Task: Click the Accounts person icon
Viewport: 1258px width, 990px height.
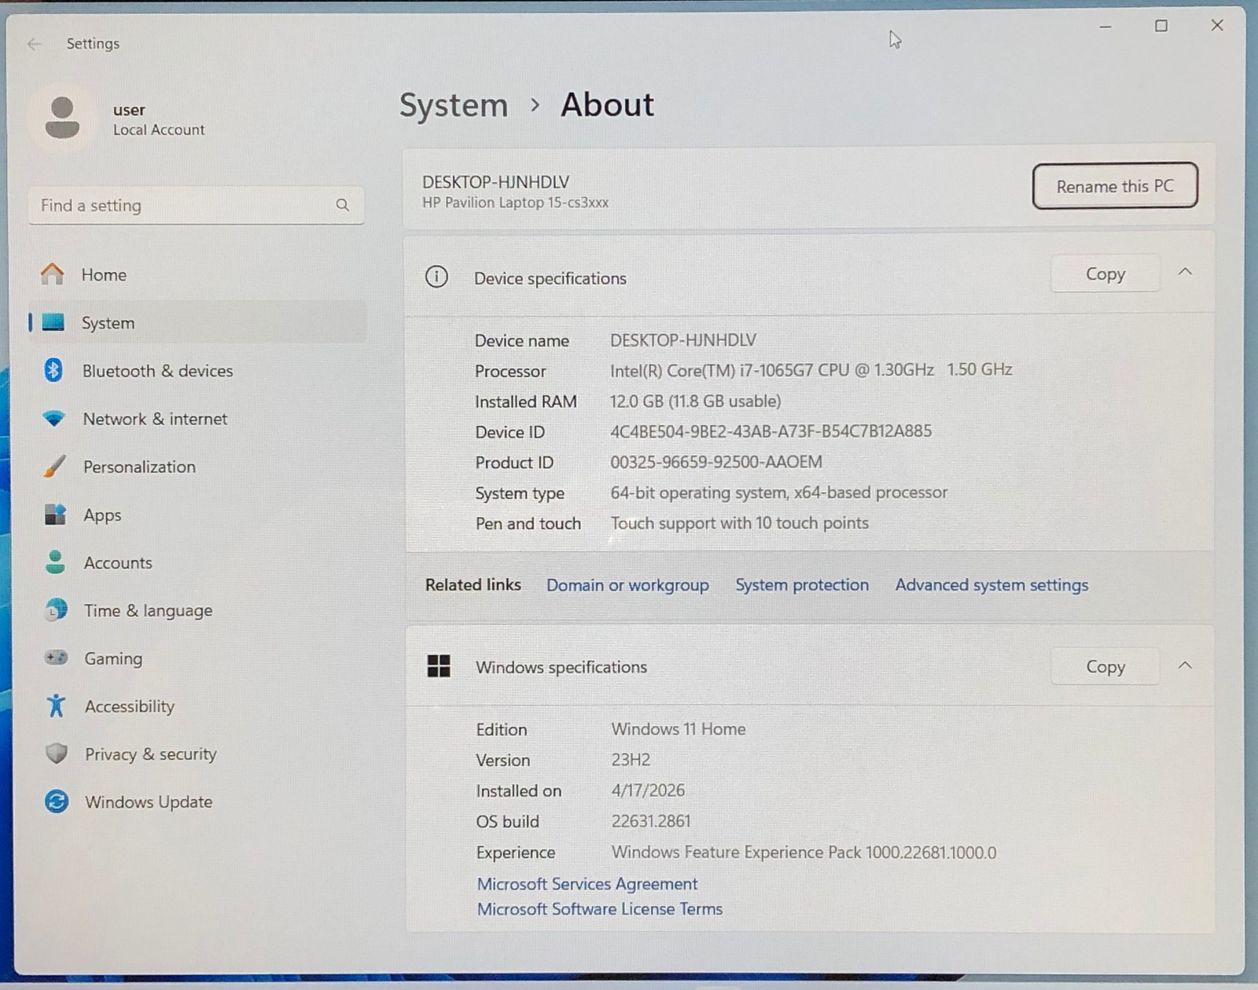Action: [x=55, y=563]
